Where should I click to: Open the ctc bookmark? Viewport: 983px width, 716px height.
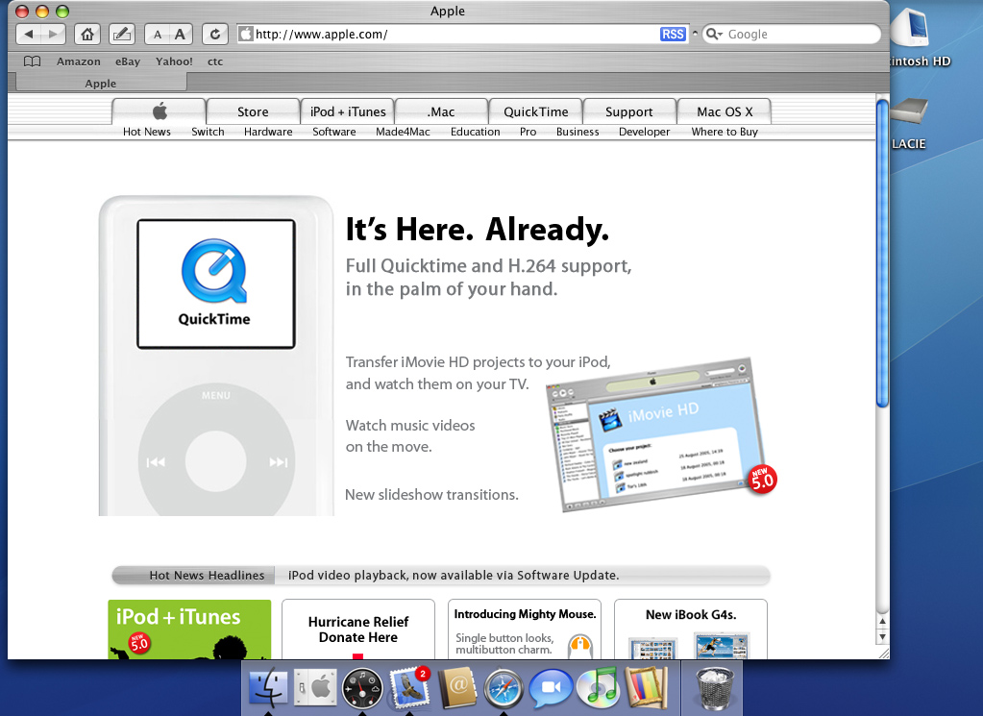(x=215, y=62)
